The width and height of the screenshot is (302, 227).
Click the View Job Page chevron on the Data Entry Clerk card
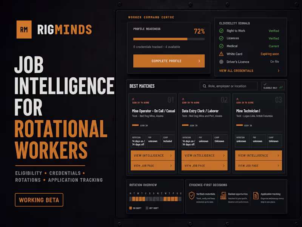click(x=223, y=166)
